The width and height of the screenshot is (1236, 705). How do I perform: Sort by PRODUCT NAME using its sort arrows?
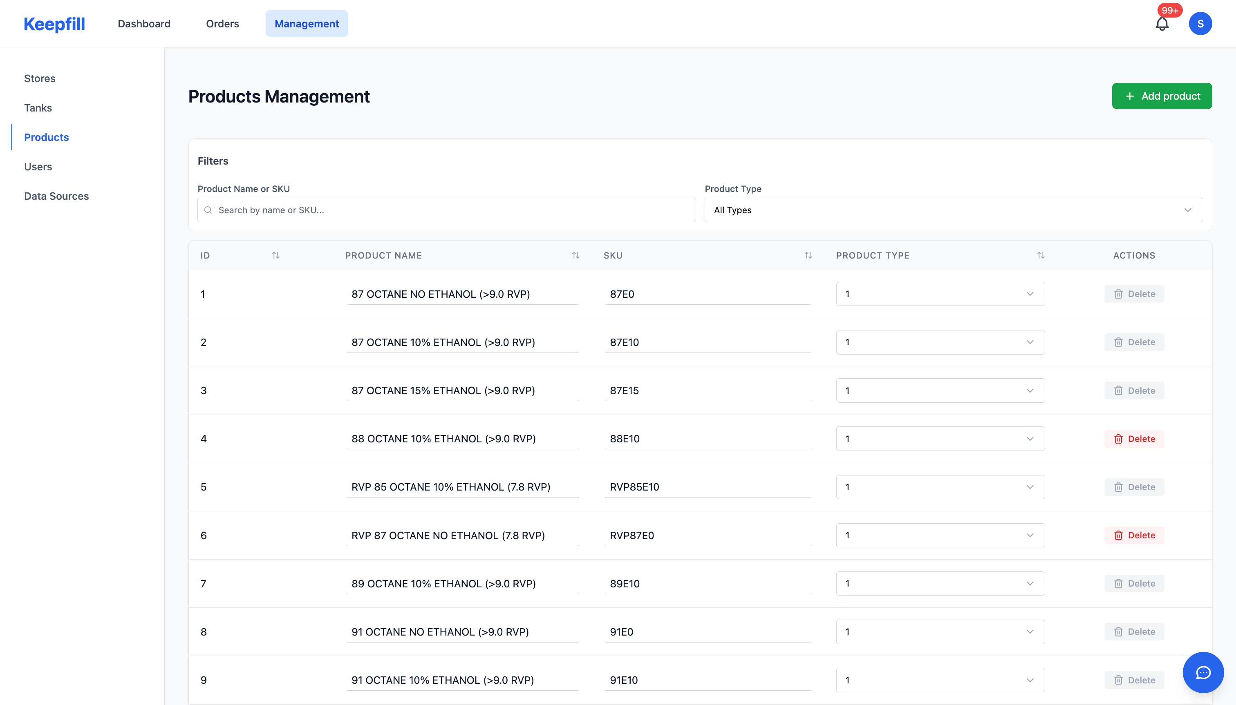pos(575,255)
